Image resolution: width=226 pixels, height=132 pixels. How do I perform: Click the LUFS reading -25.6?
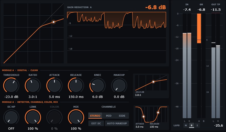(x=219, y=125)
